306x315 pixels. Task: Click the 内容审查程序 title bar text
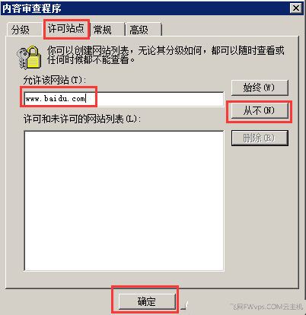[32, 8]
